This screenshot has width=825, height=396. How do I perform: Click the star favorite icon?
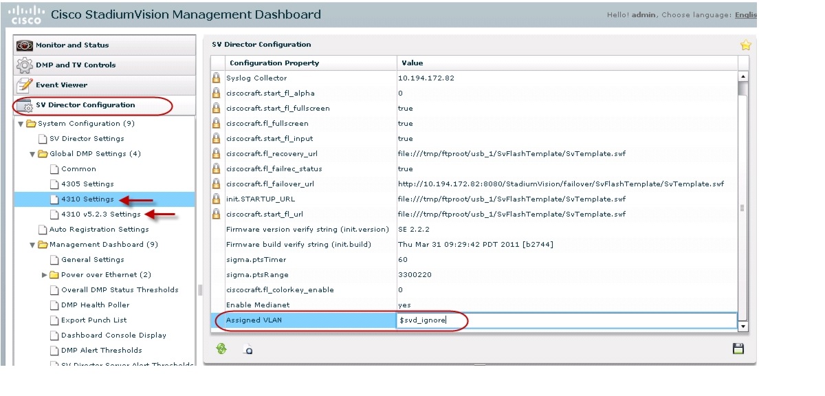point(745,45)
